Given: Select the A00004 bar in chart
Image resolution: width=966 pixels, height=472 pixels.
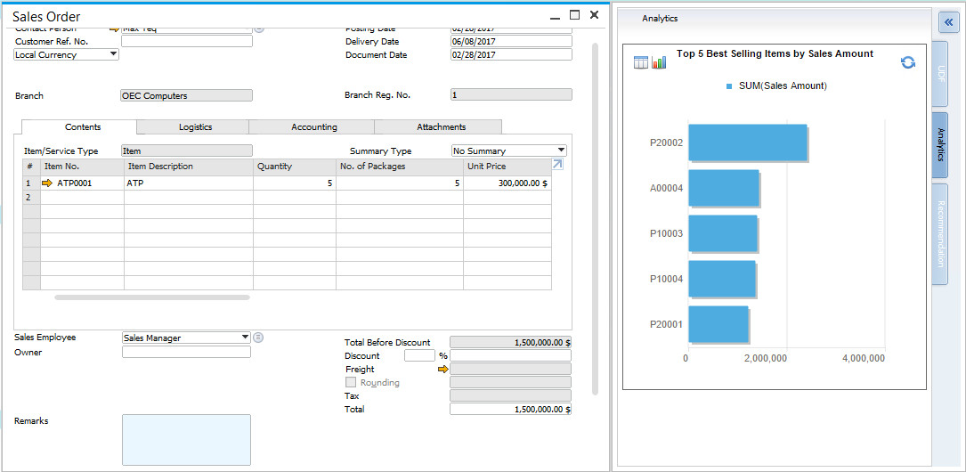Looking at the screenshot, I should tap(723, 188).
